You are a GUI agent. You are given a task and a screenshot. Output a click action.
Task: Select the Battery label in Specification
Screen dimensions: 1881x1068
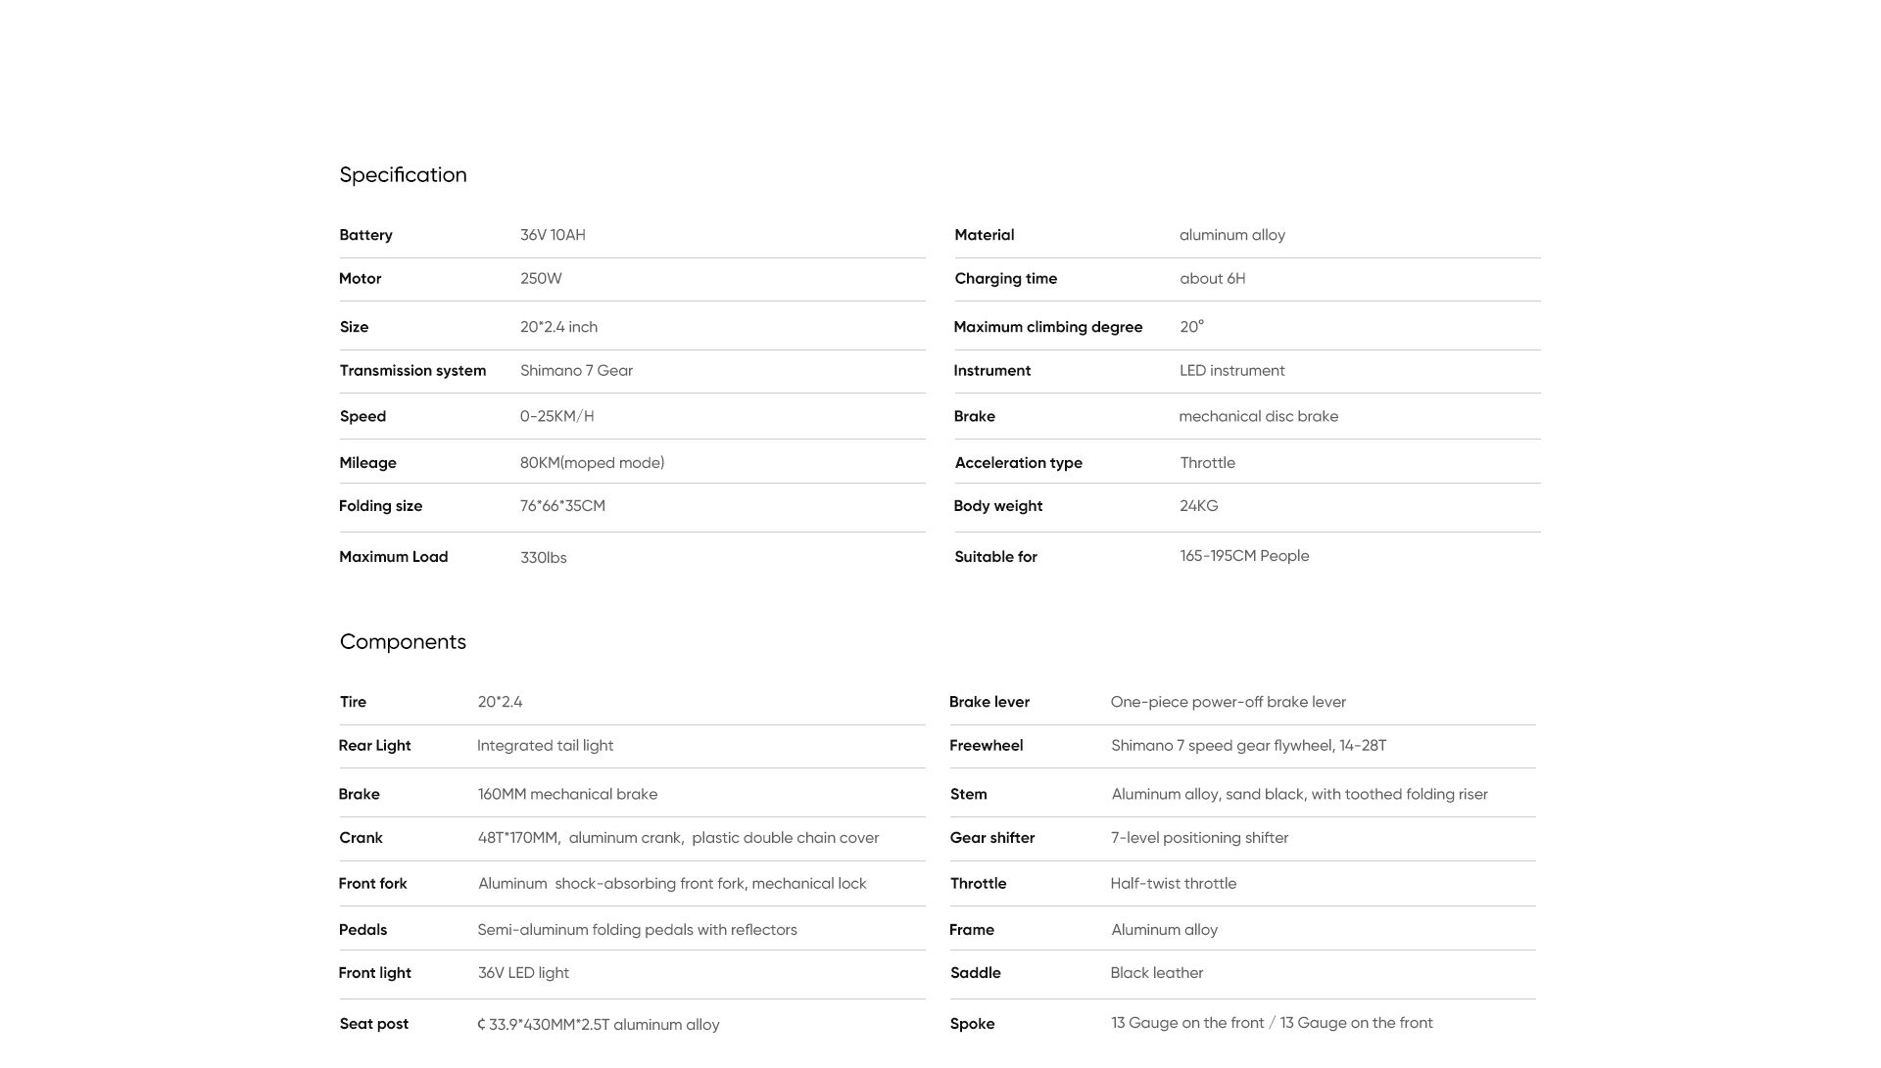[365, 235]
